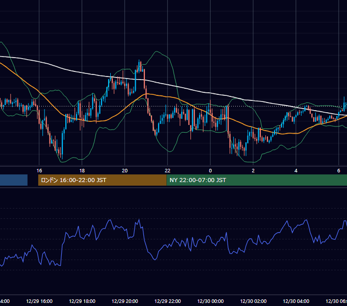Click the 12/30 04:00 time label
This screenshot has height=306, width=347.
point(296,301)
